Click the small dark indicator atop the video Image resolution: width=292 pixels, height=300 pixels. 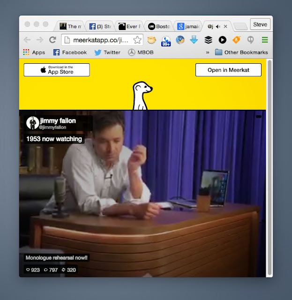[259, 116]
